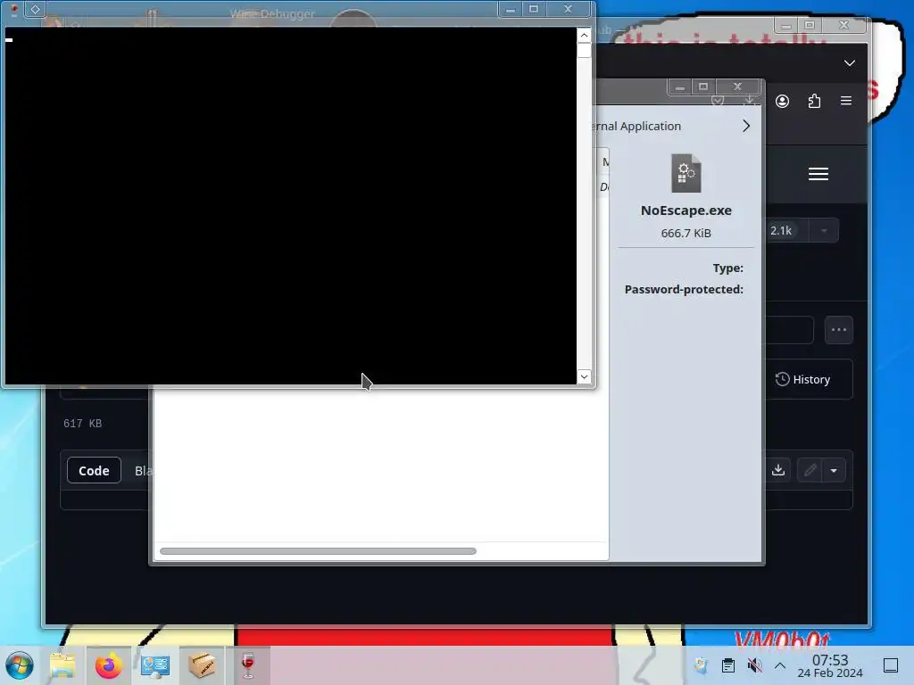Image resolution: width=914 pixels, height=685 pixels.
Task: Maximize the Wine Debugger window
Action: 534,9
